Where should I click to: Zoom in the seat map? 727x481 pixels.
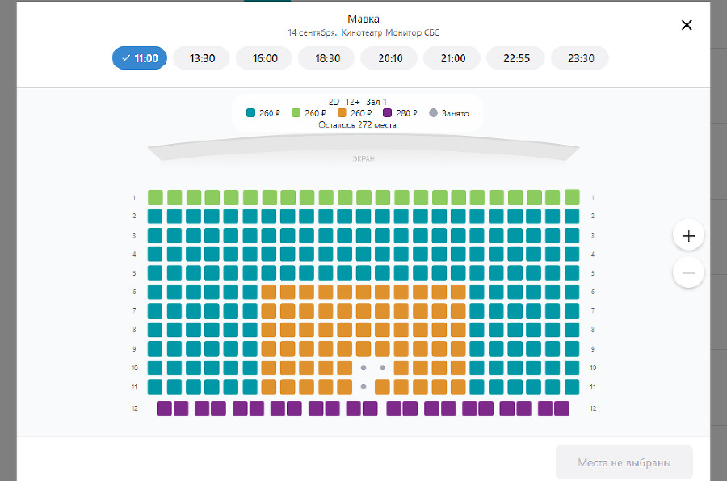(x=688, y=236)
